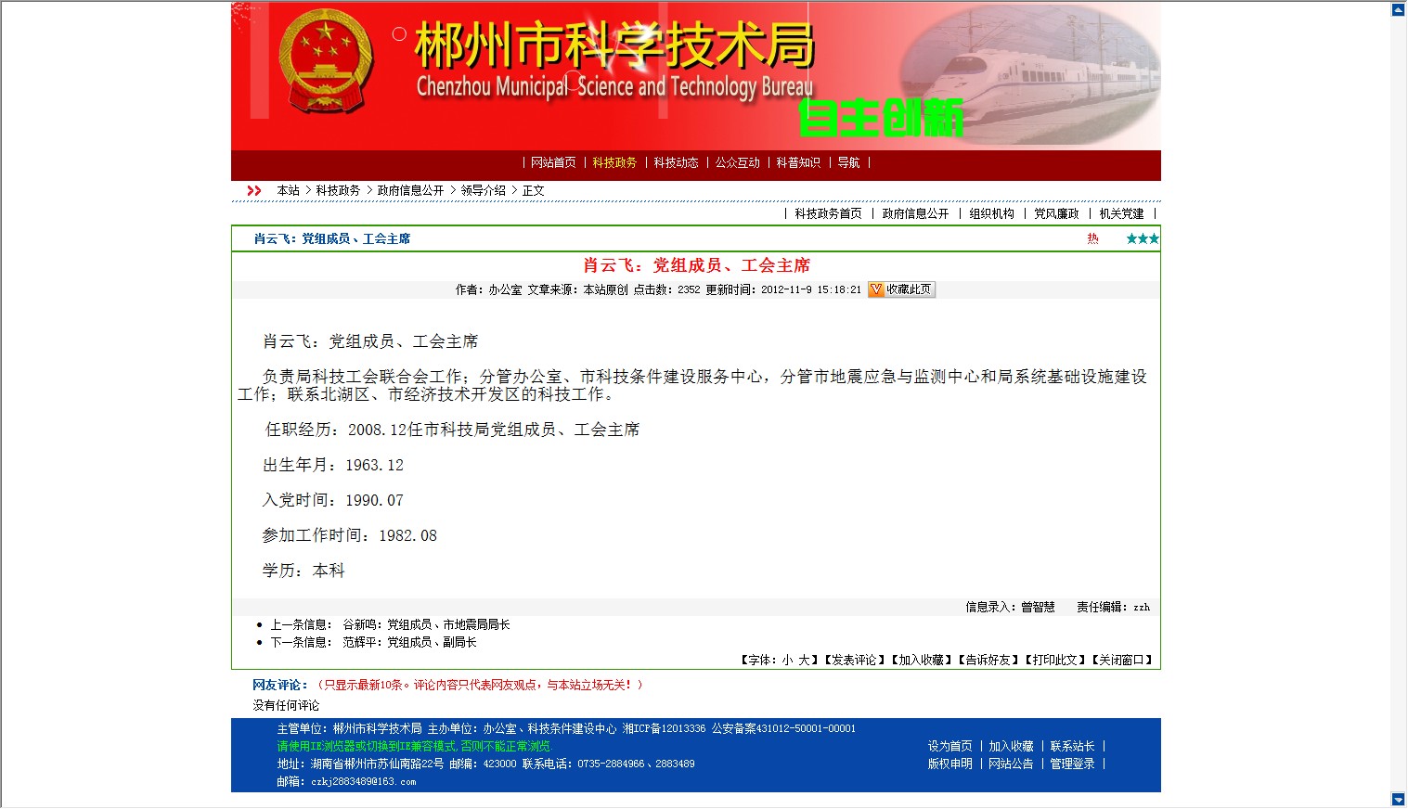Open previous article 谷新鸣：党组成员、市地震局局长
This screenshot has height=809, width=1408.
(x=426, y=624)
